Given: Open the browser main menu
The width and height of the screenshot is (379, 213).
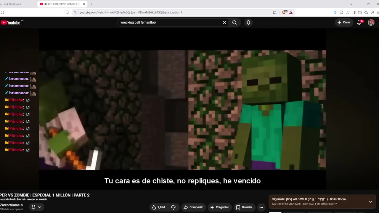Looking at the screenshot, I should click(378, 12).
